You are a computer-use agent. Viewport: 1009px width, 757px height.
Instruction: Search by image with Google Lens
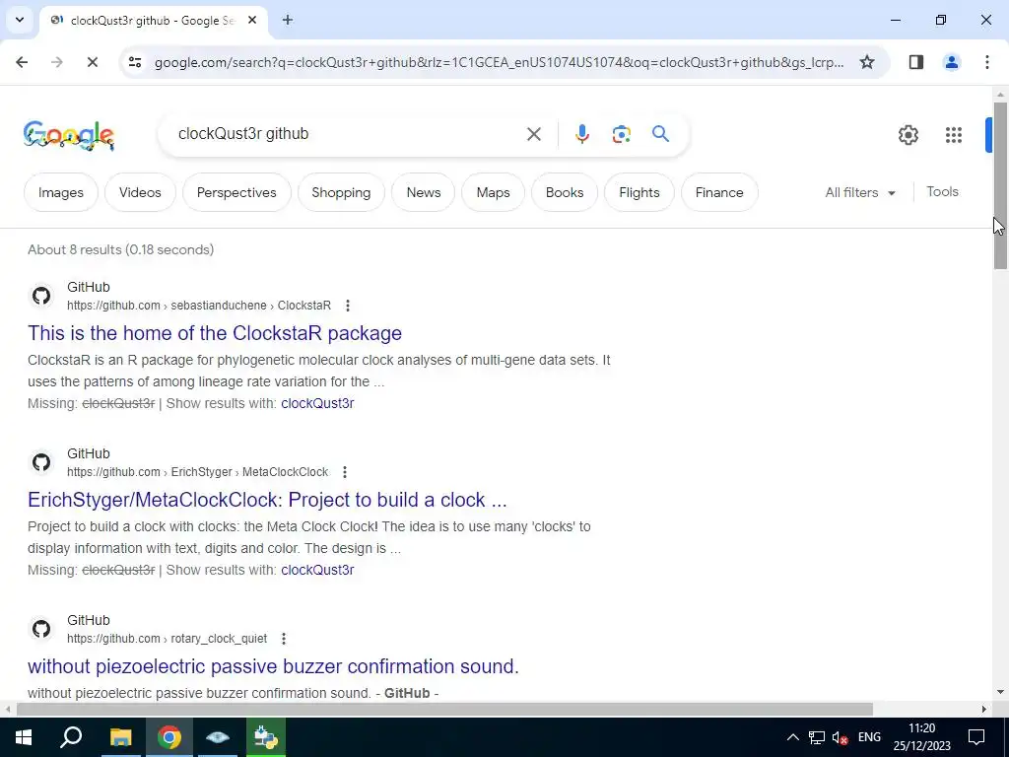621,134
